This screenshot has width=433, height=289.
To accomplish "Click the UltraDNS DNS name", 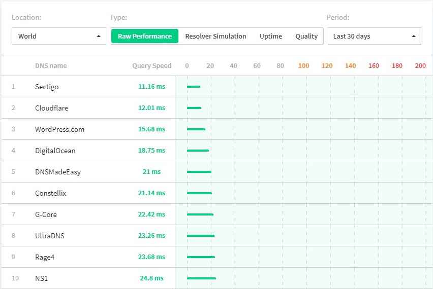I will pyautogui.click(x=50, y=236).
